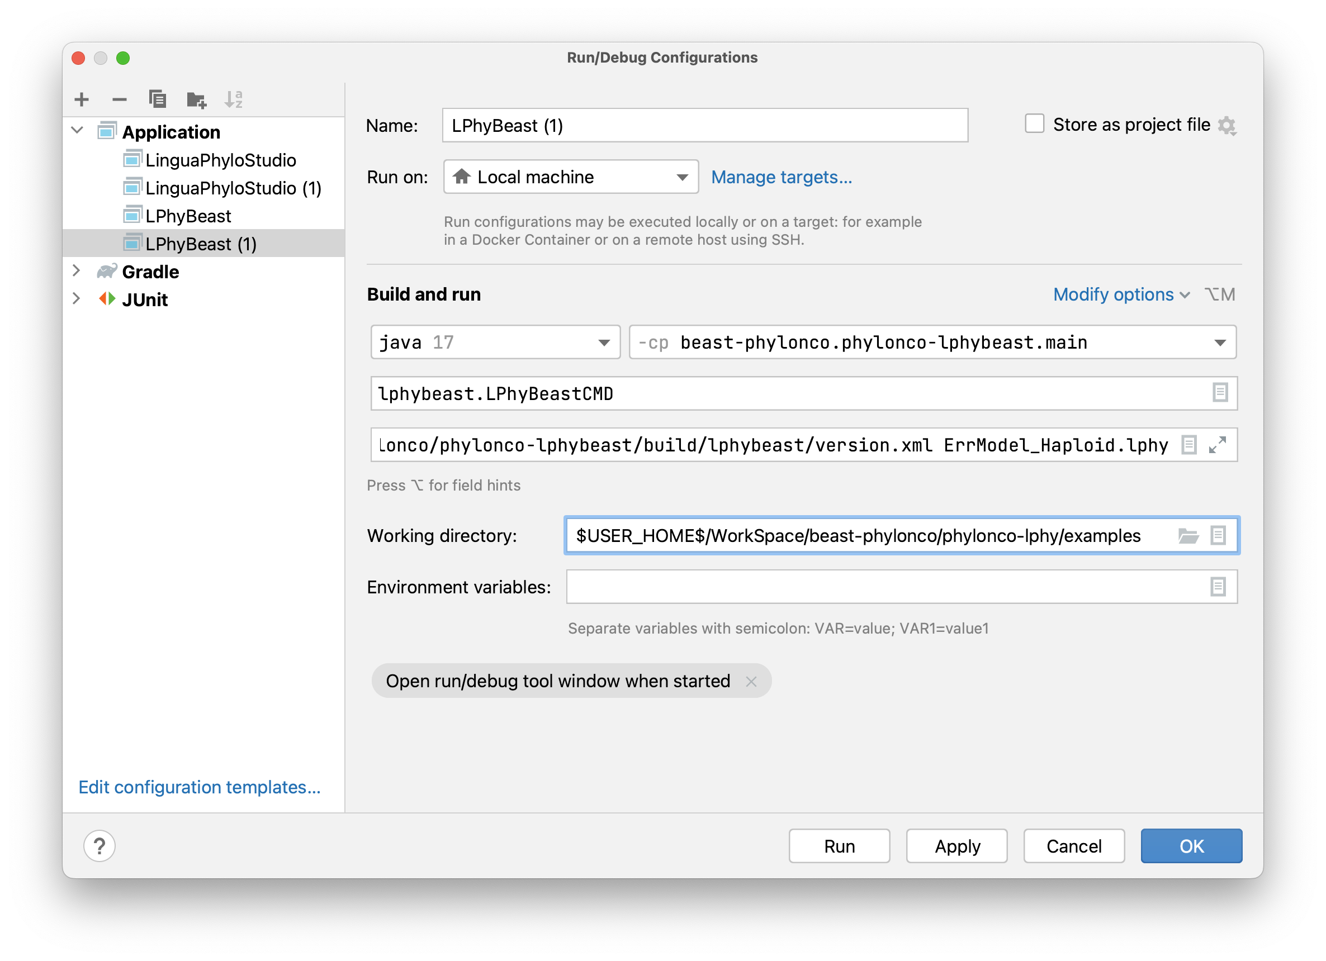Open Edit configuration templates link
The height and width of the screenshot is (961, 1326).
pos(200,787)
